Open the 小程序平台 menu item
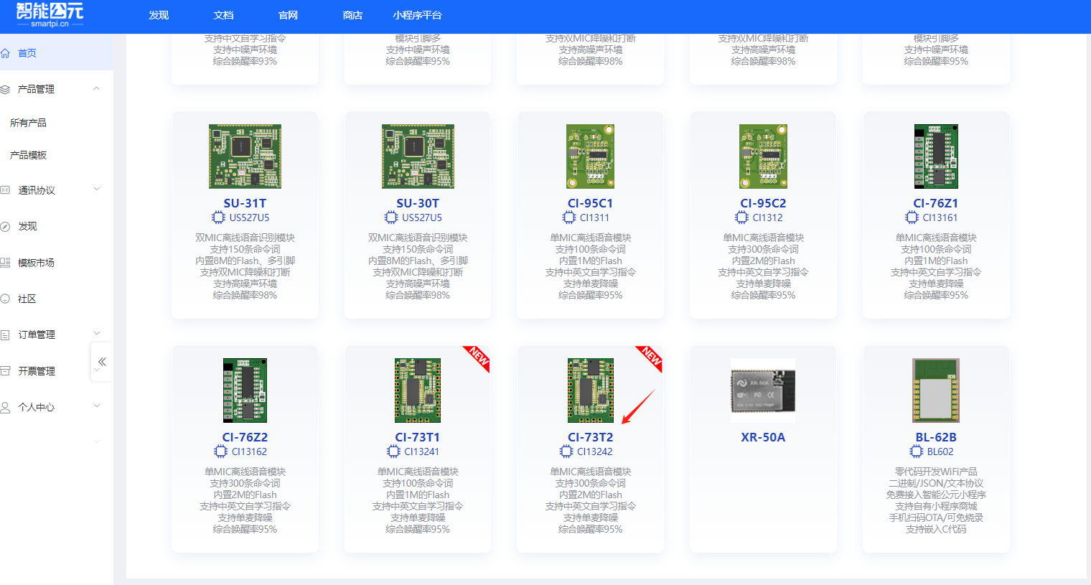The image size is (1091, 585). [418, 14]
